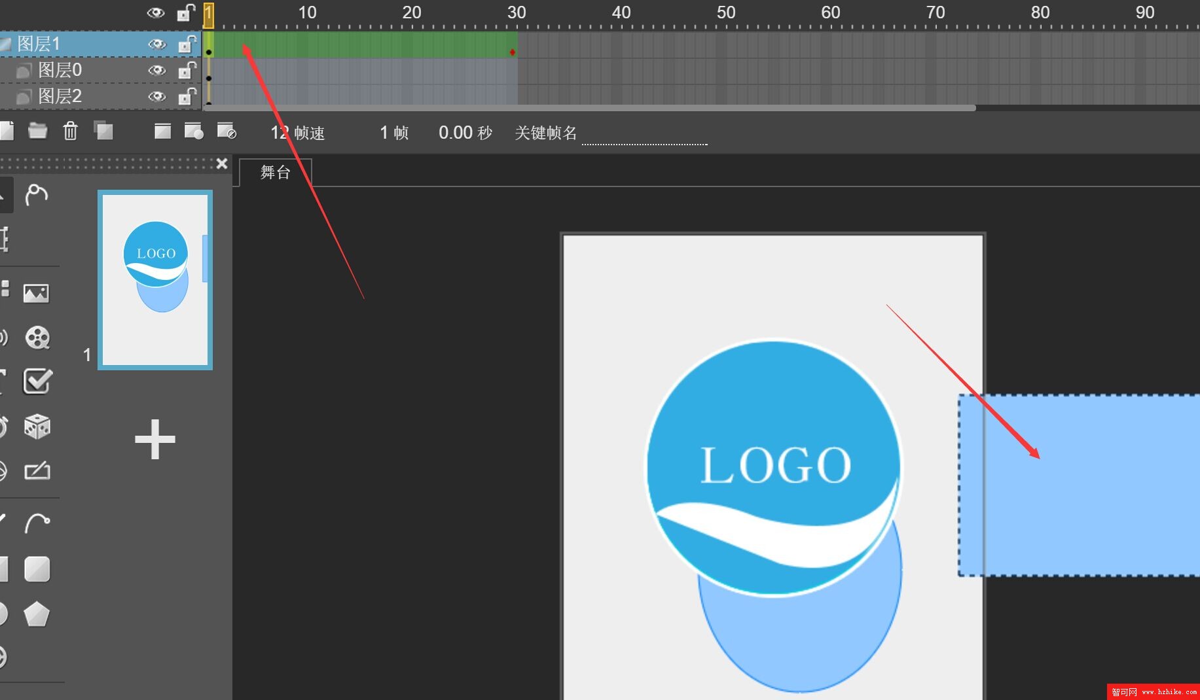Select the curve drawing tool

pos(37,523)
